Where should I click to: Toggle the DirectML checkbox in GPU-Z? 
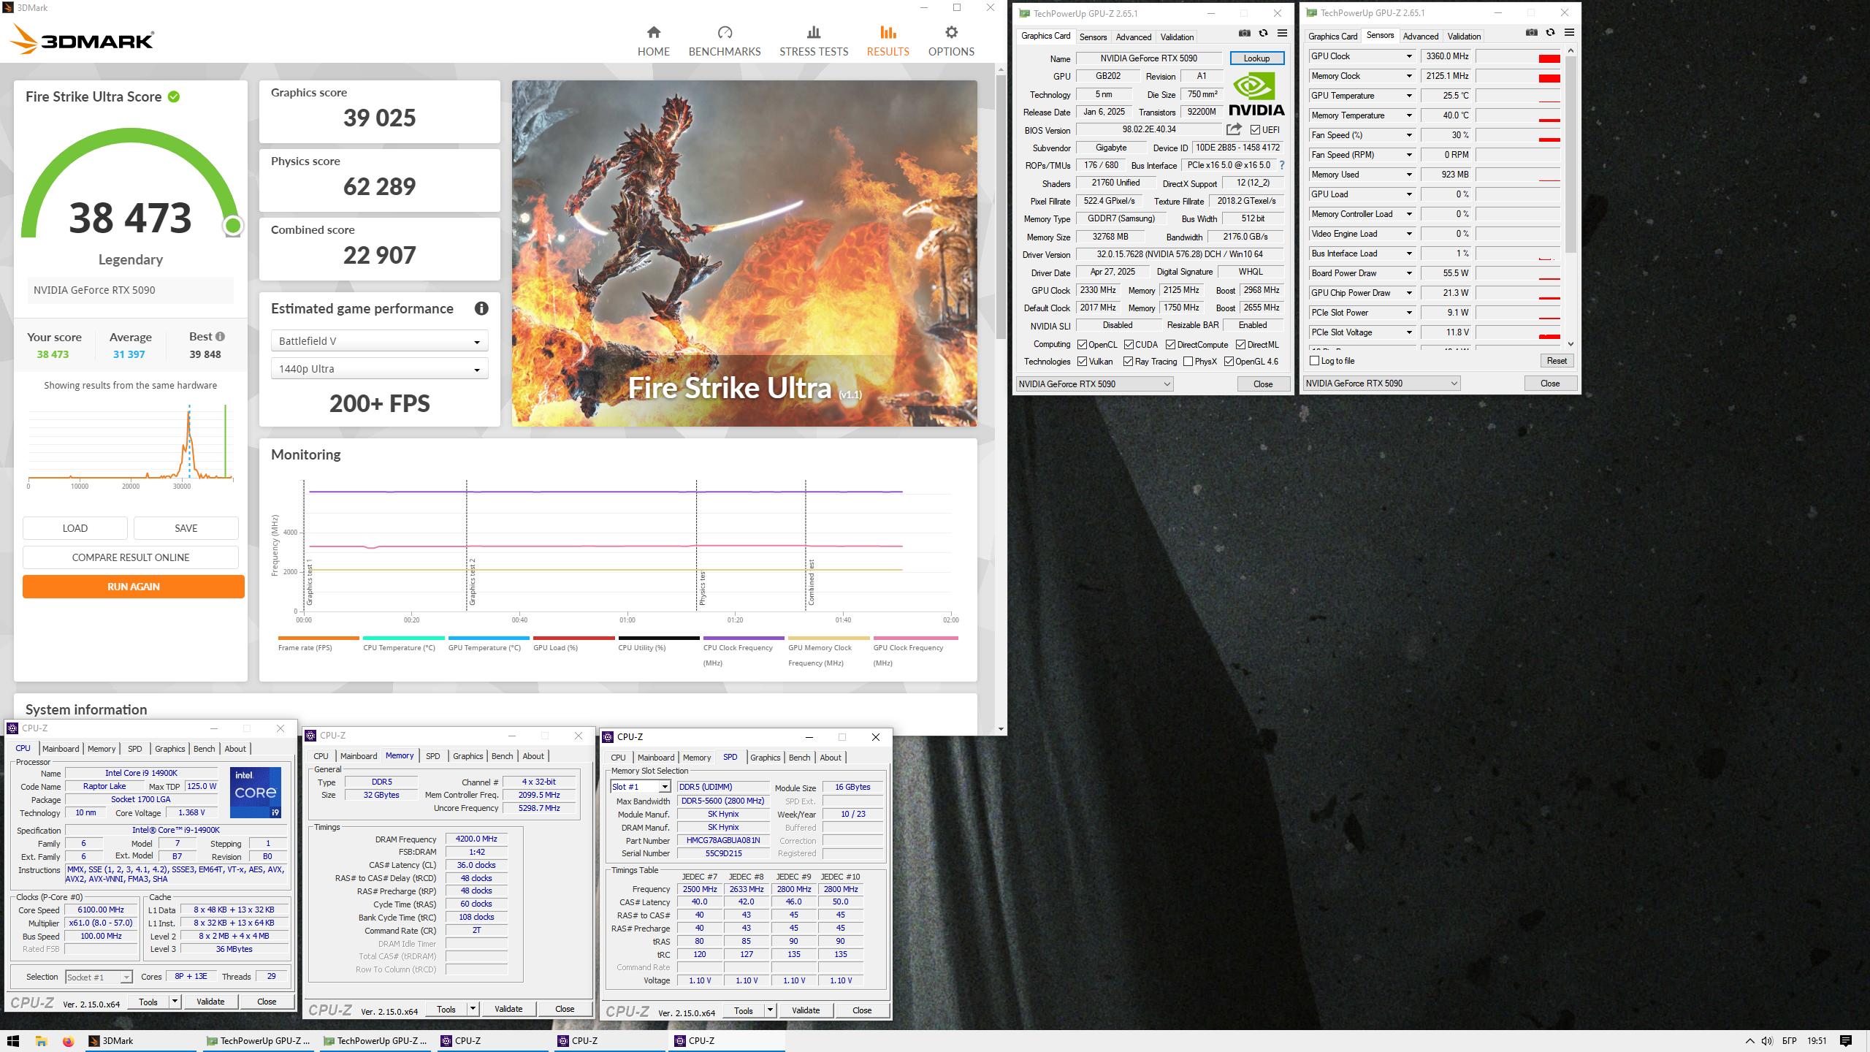click(x=1240, y=345)
